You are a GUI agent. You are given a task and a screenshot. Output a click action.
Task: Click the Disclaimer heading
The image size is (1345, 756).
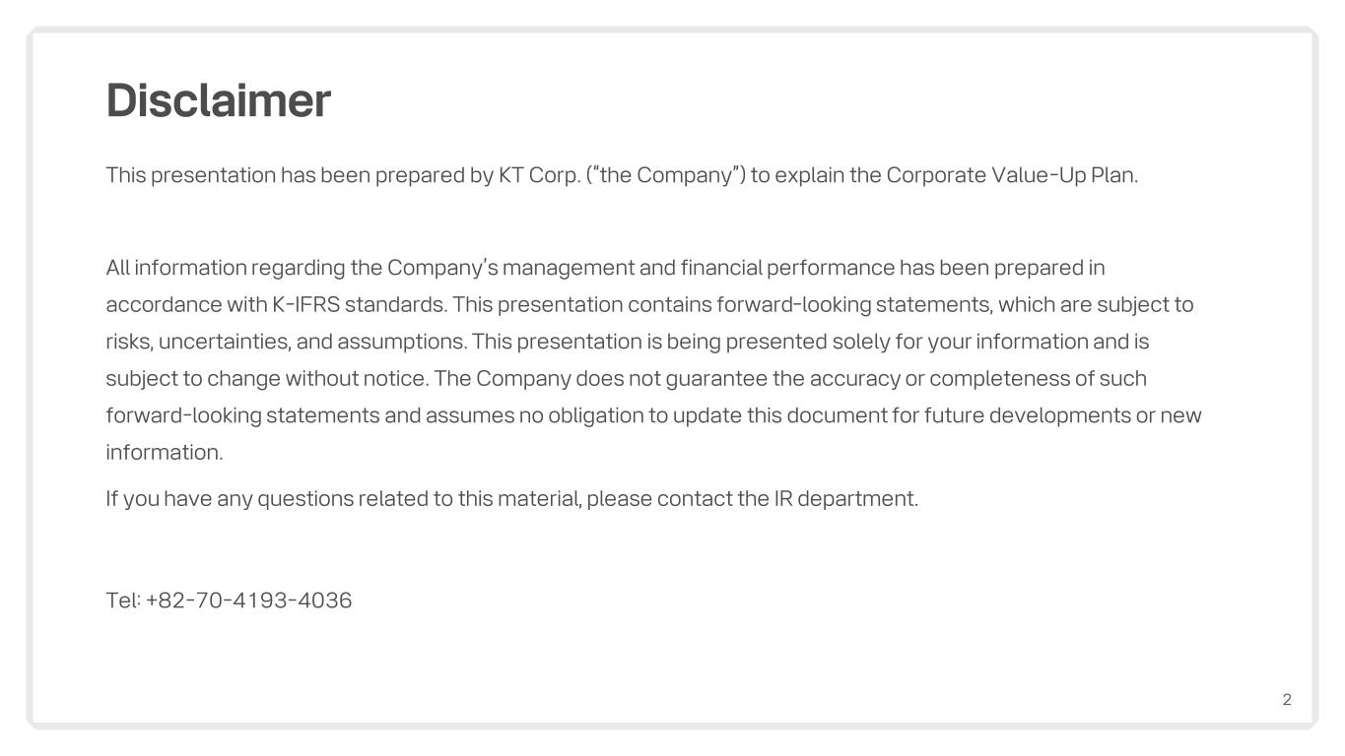click(218, 100)
